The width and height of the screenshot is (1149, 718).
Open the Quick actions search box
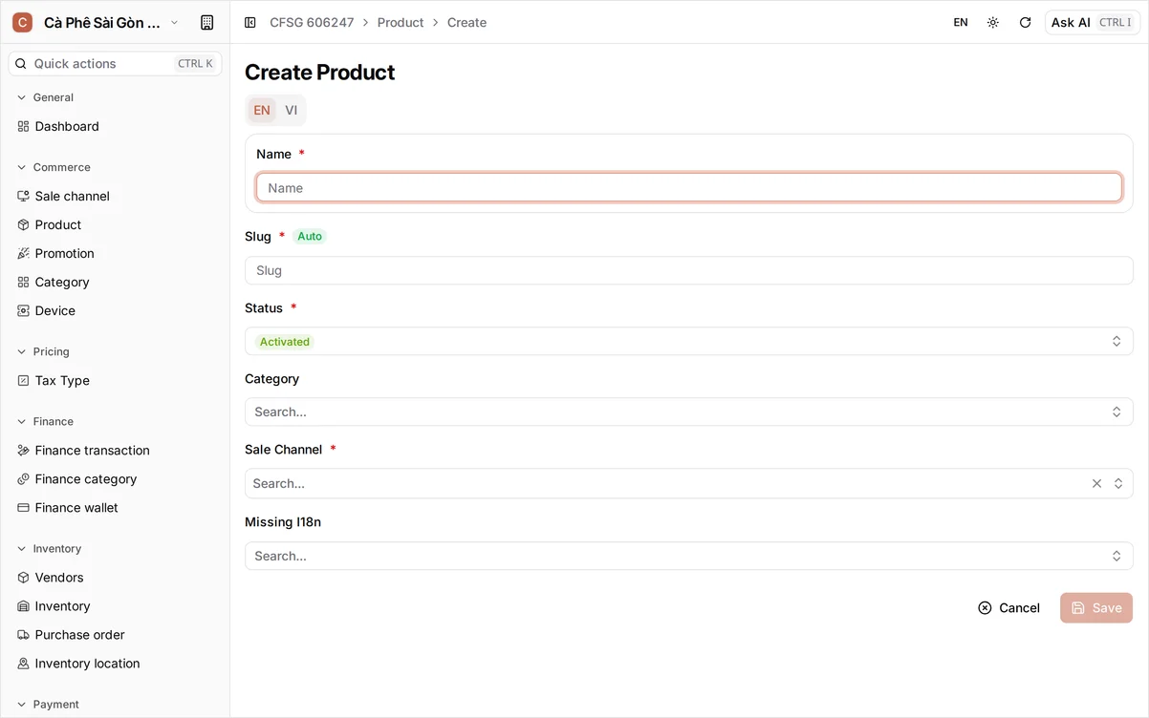(115, 64)
